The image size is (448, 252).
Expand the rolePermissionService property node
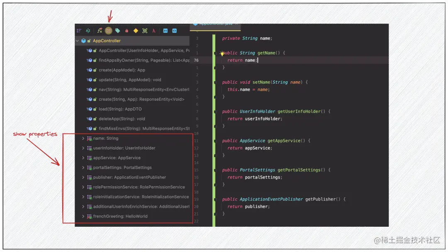83,187
